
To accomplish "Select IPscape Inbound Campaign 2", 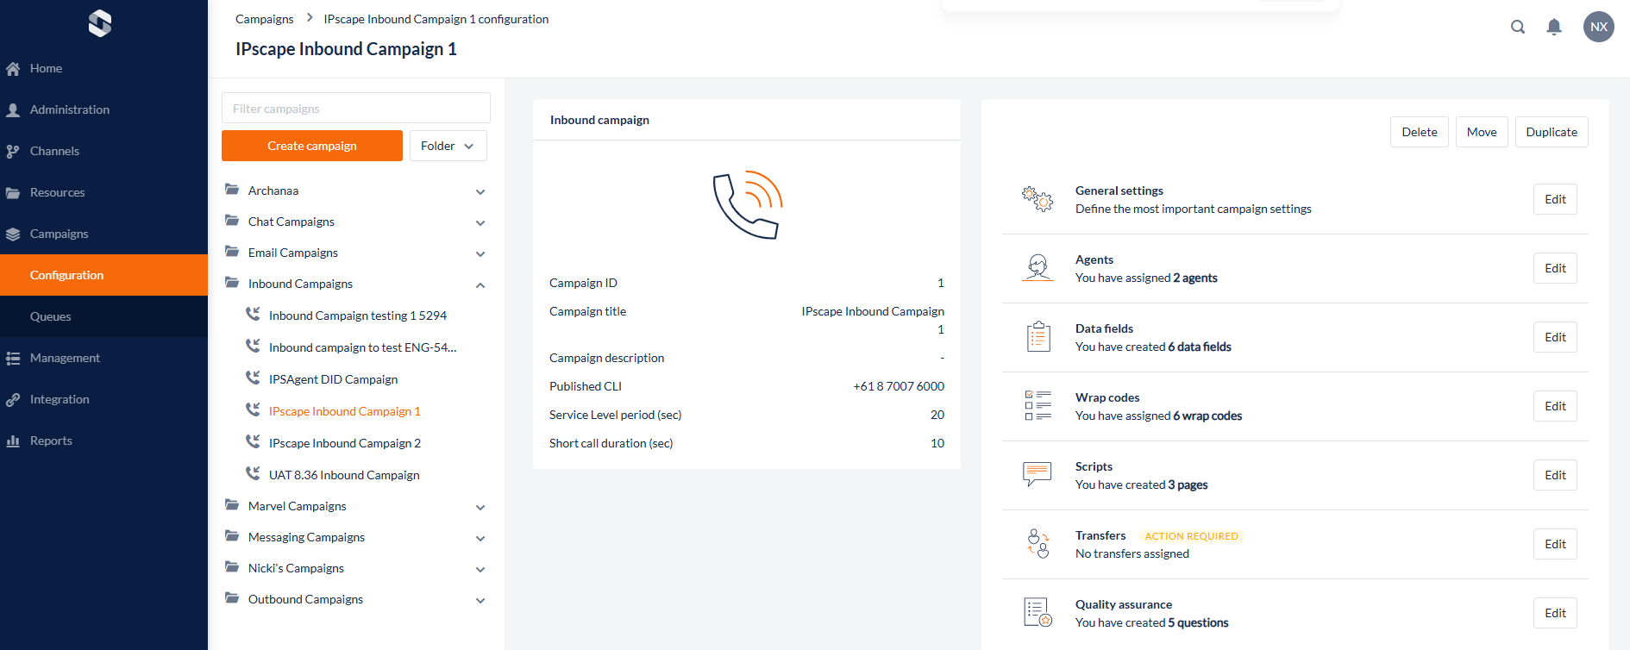I will pyautogui.click(x=345, y=443).
